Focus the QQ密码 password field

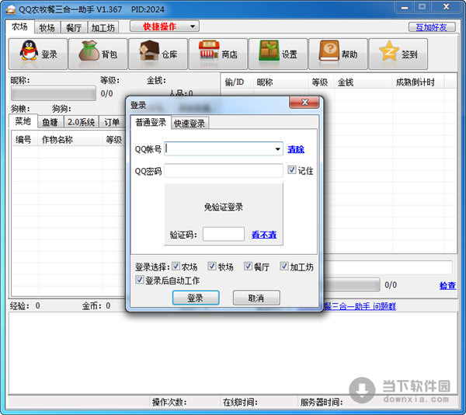[224, 171]
